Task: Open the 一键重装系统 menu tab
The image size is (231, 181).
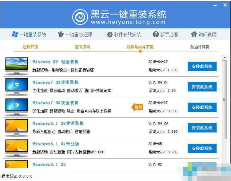Action: [29, 34]
